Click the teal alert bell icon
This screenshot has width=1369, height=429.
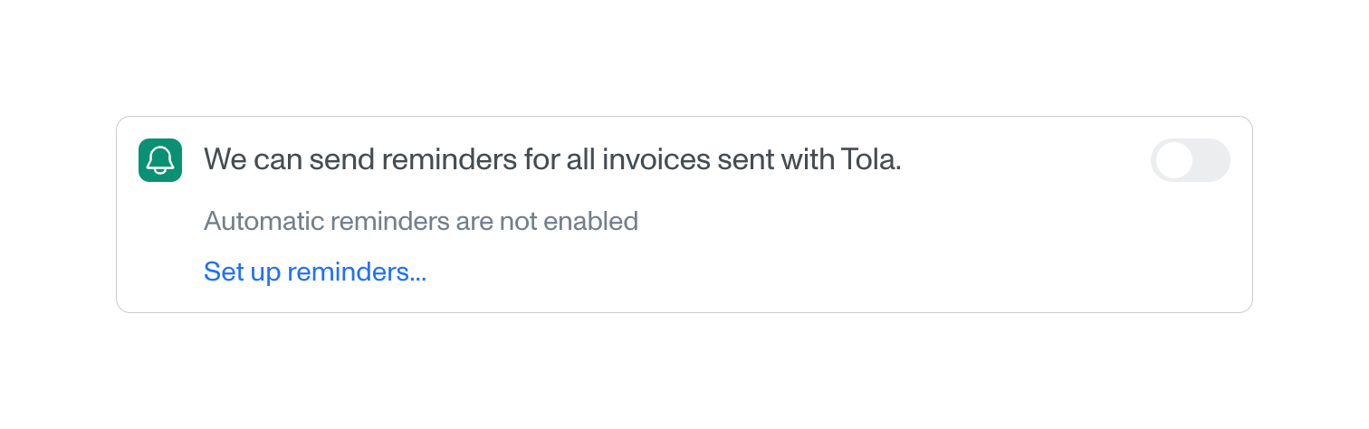[x=160, y=160]
